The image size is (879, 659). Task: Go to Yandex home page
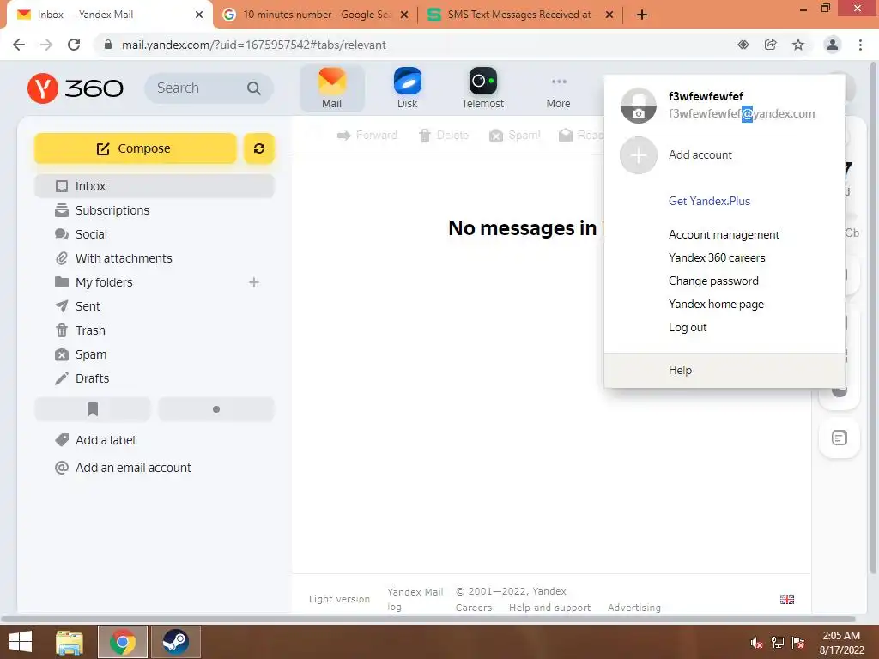point(716,305)
